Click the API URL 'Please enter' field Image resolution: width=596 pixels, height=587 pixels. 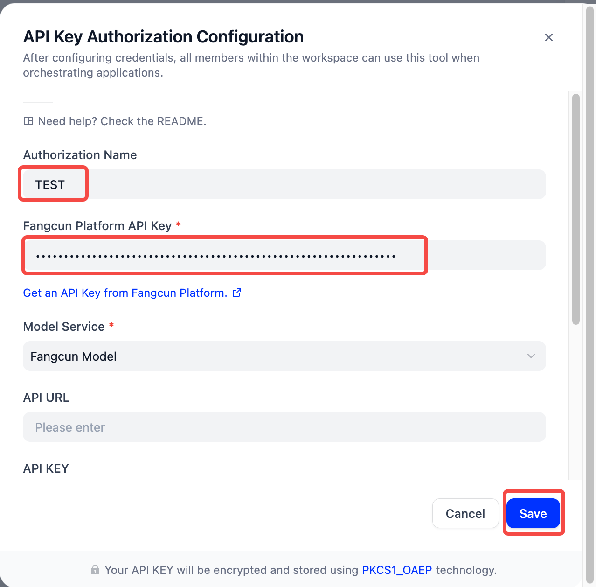click(x=284, y=427)
